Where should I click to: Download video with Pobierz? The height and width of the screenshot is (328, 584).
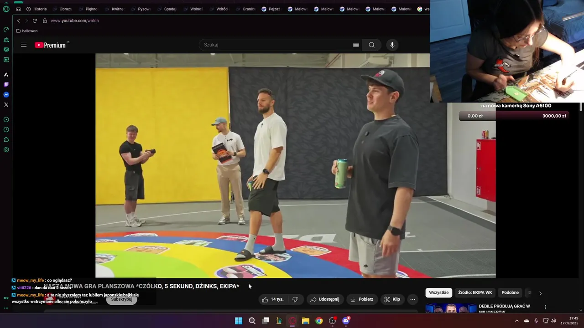362,299
